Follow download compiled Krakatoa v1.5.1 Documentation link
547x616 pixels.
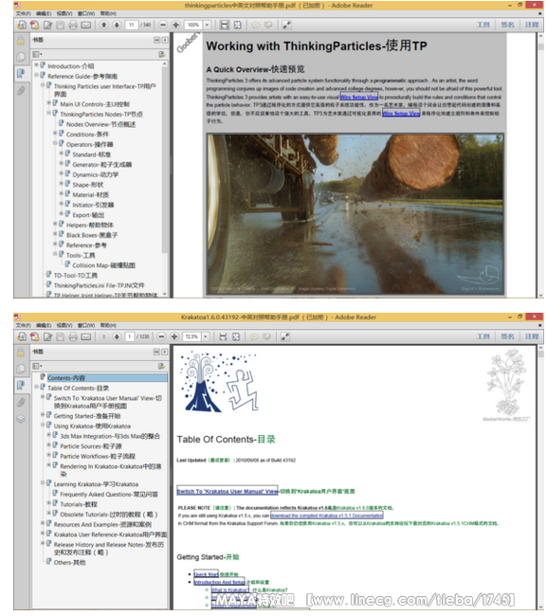click(x=327, y=516)
